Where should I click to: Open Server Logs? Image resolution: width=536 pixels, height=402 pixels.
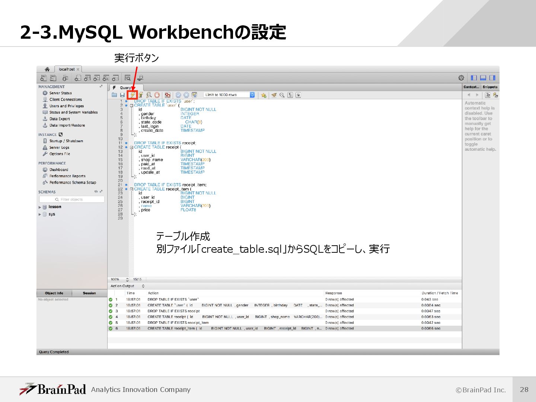click(59, 147)
